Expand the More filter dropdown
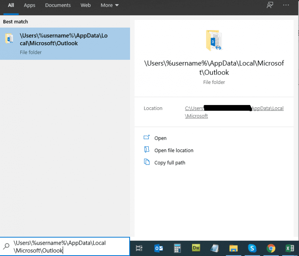The height and width of the screenshot is (256, 299). 110,5
